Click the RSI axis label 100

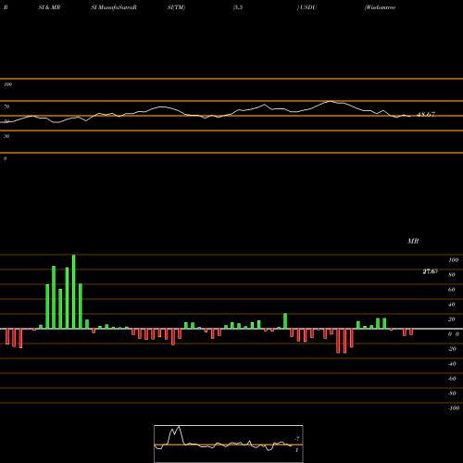[x=7, y=84]
